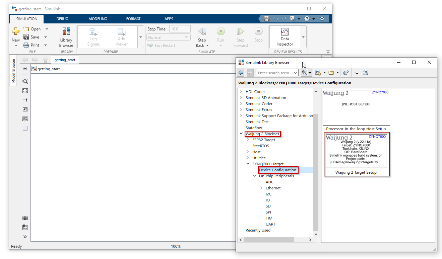The image size is (442, 259).
Task: Switch to the DEBUG ribbon tab
Action: tap(62, 19)
